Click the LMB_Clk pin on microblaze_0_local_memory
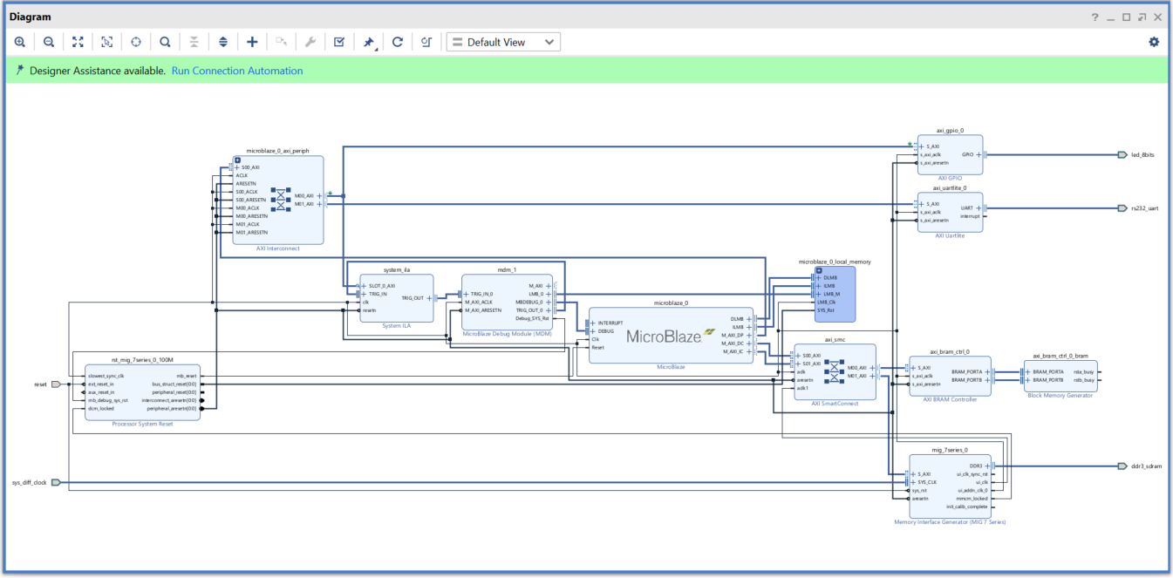Screen dimensions: 1173x578 click(826, 302)
